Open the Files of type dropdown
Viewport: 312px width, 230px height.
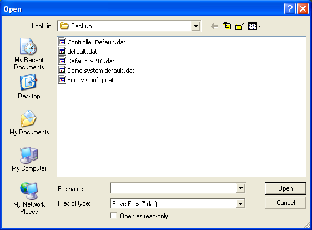pyautogui.click(x=240, y=204)
